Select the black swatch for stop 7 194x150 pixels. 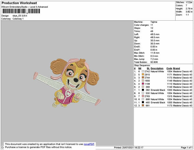(143, 90)
